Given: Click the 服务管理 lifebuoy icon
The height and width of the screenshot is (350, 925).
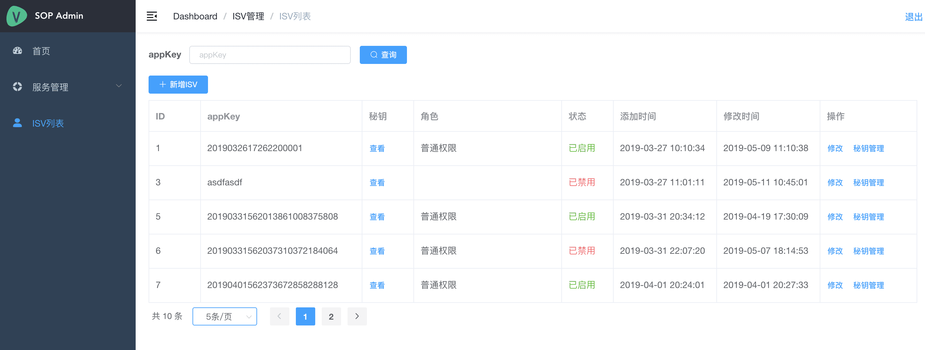Looking at the screenshot, I should pos(17,87).
